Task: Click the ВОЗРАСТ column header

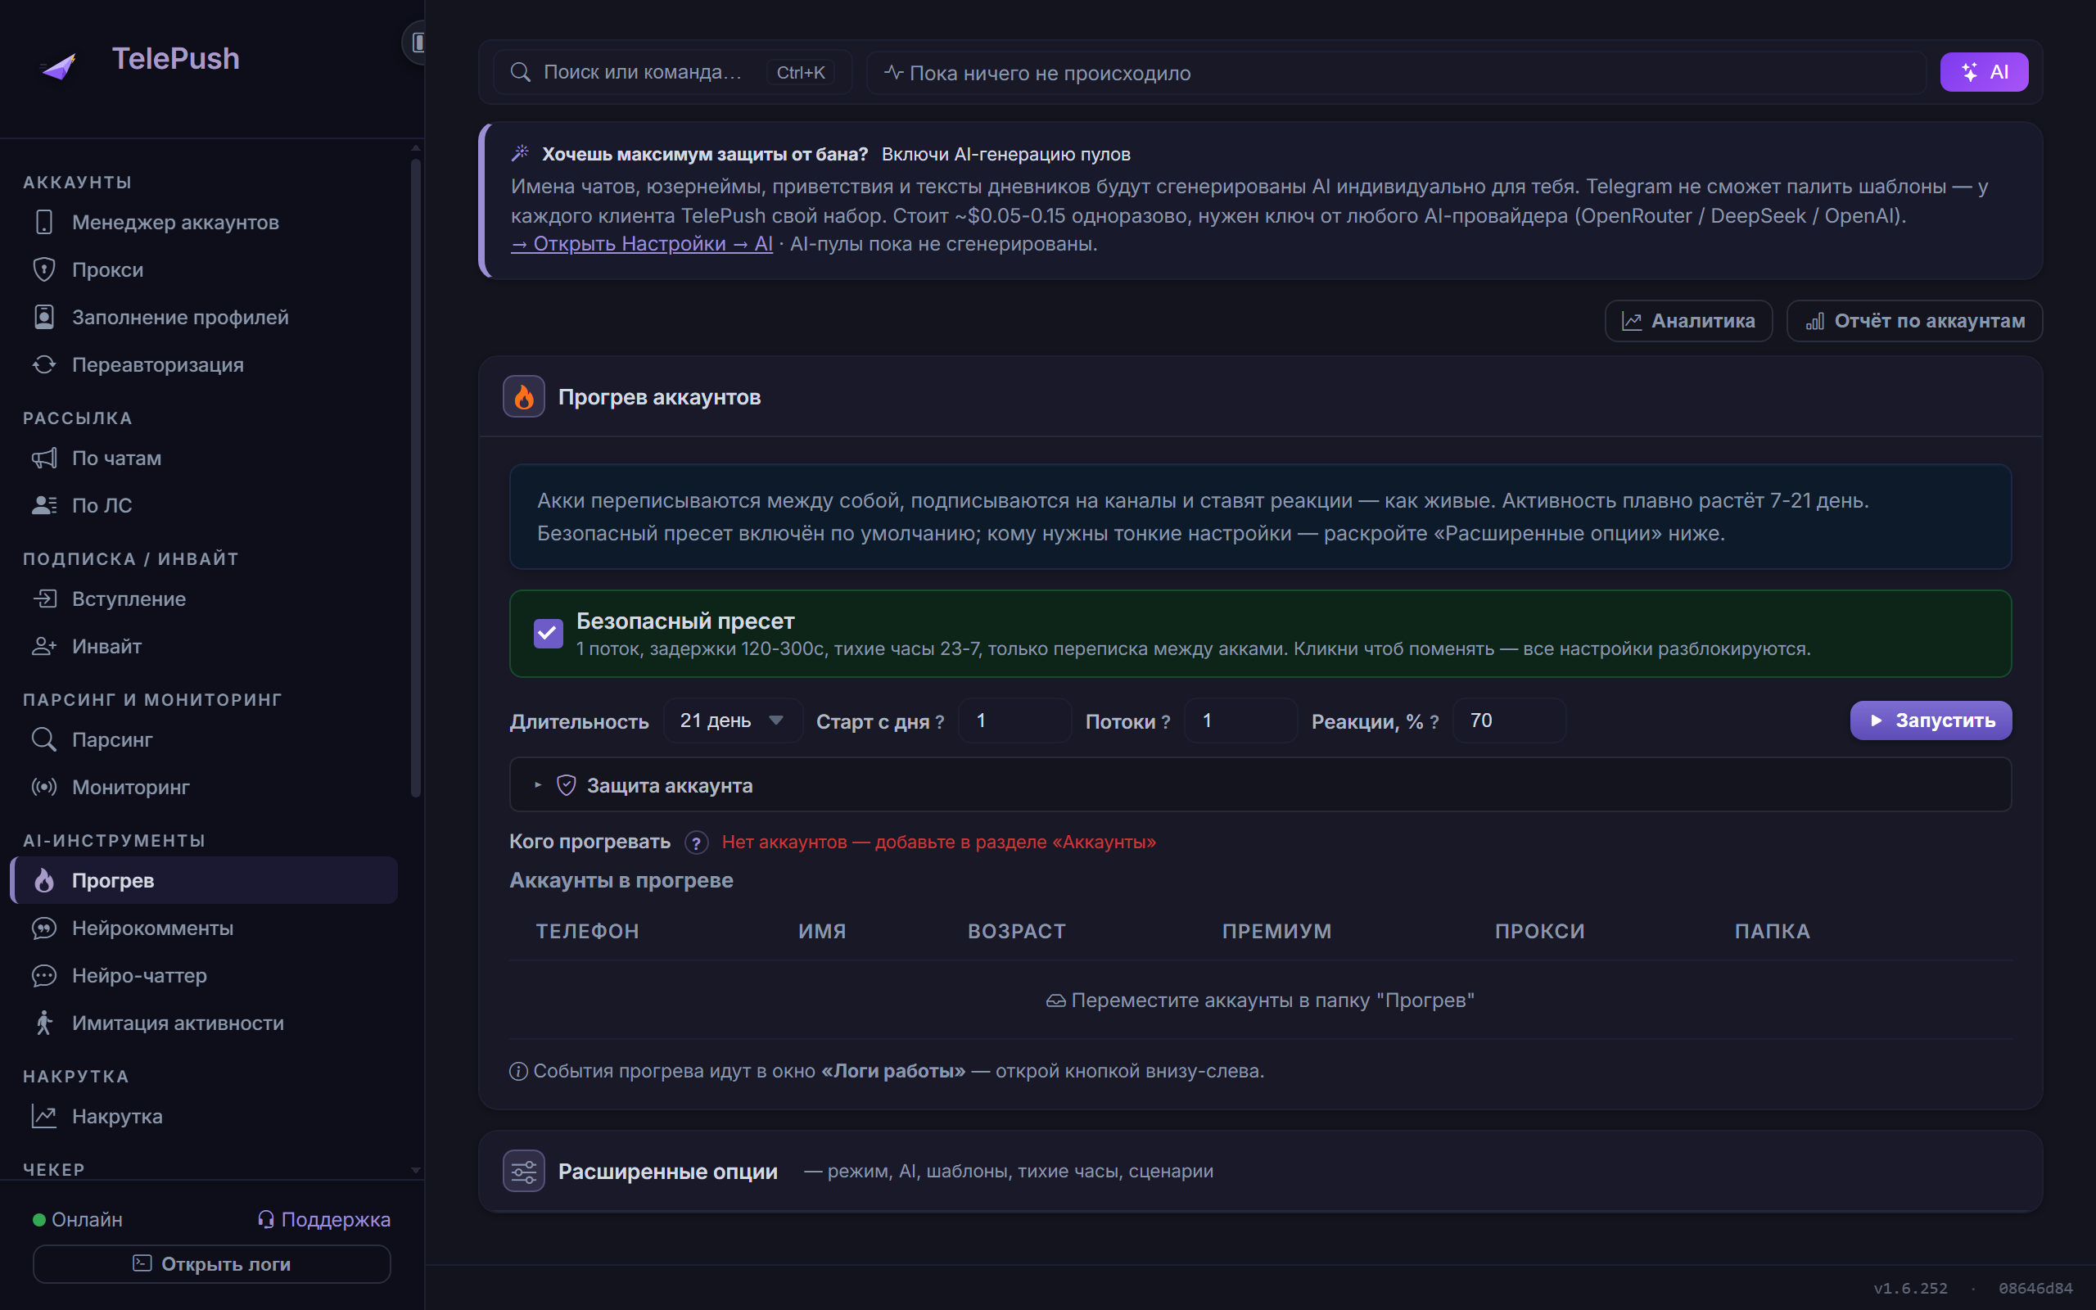Action: [1017, 932]
